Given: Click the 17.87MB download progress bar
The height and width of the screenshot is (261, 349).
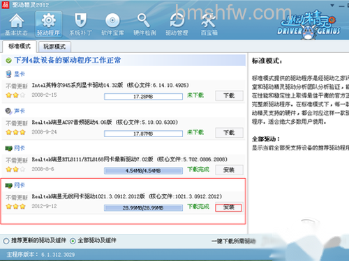Looking at the screenshot, I should coord(143,134).
